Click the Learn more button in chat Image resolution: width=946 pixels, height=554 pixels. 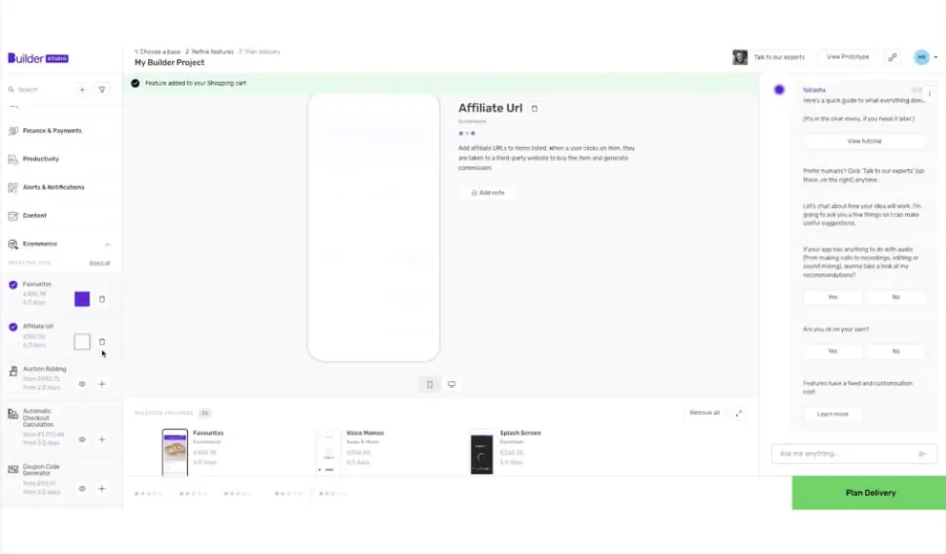832,414
